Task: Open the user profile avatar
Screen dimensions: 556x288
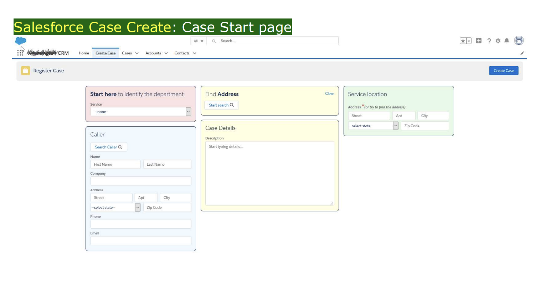Action: click(x=519, y=41)
